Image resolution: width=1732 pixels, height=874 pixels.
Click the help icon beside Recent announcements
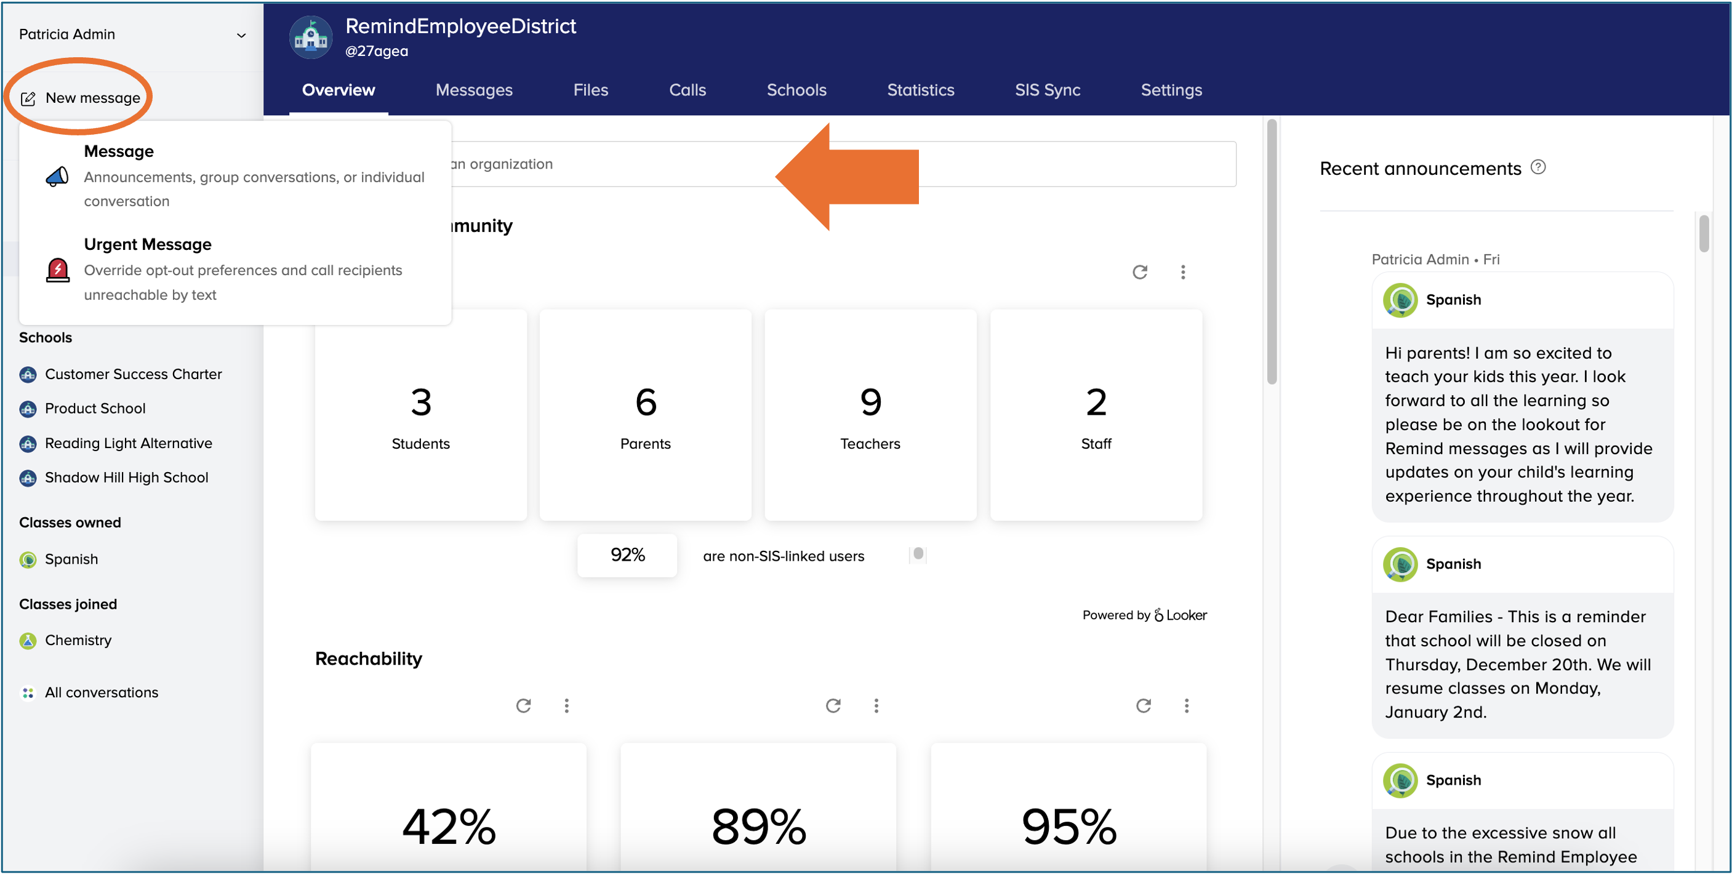click(x=1538, y=167)
